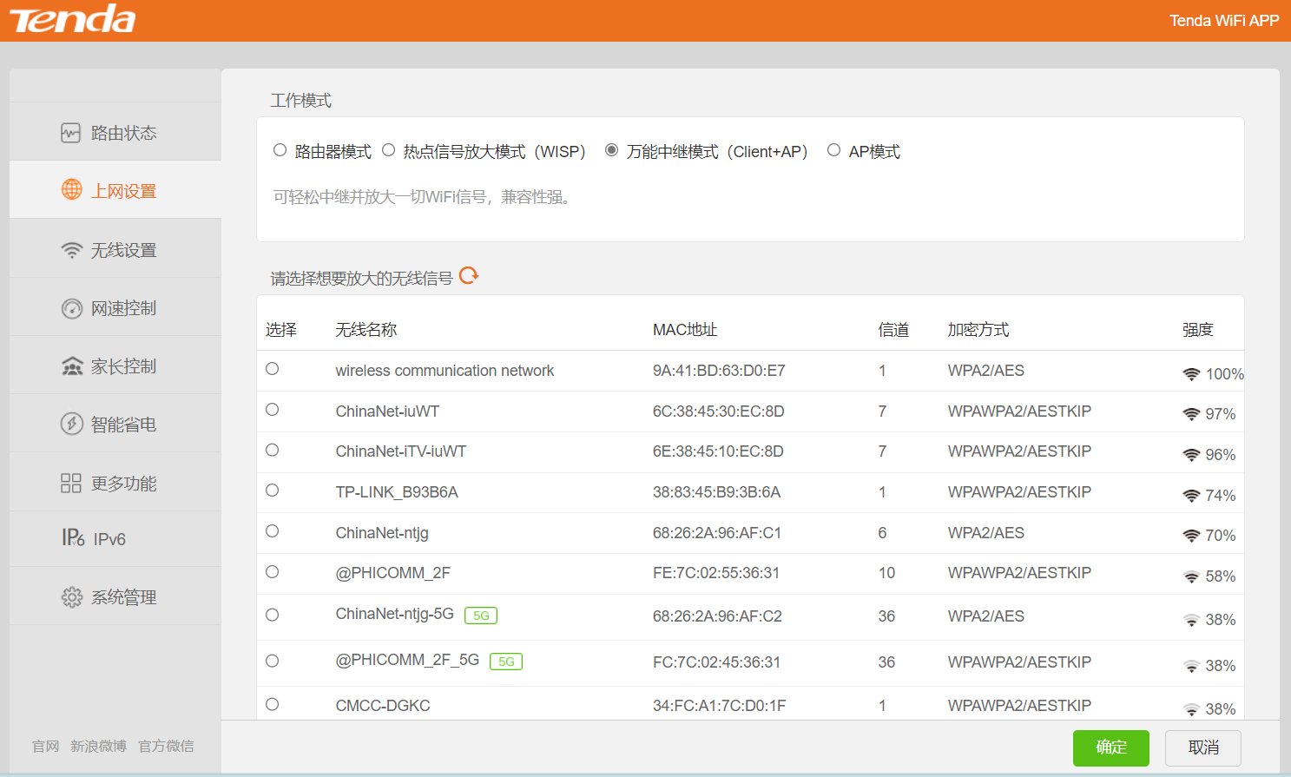This screenshot has width=1291, height=777.
Task: Open 系统管理 menu item
Action: tap(115, 596)
